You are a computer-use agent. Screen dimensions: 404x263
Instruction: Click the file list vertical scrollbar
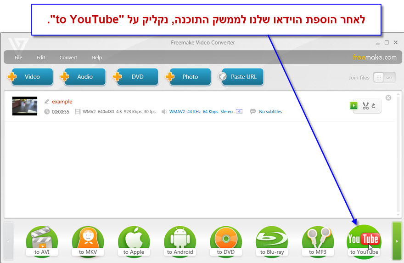click(398, 154)
